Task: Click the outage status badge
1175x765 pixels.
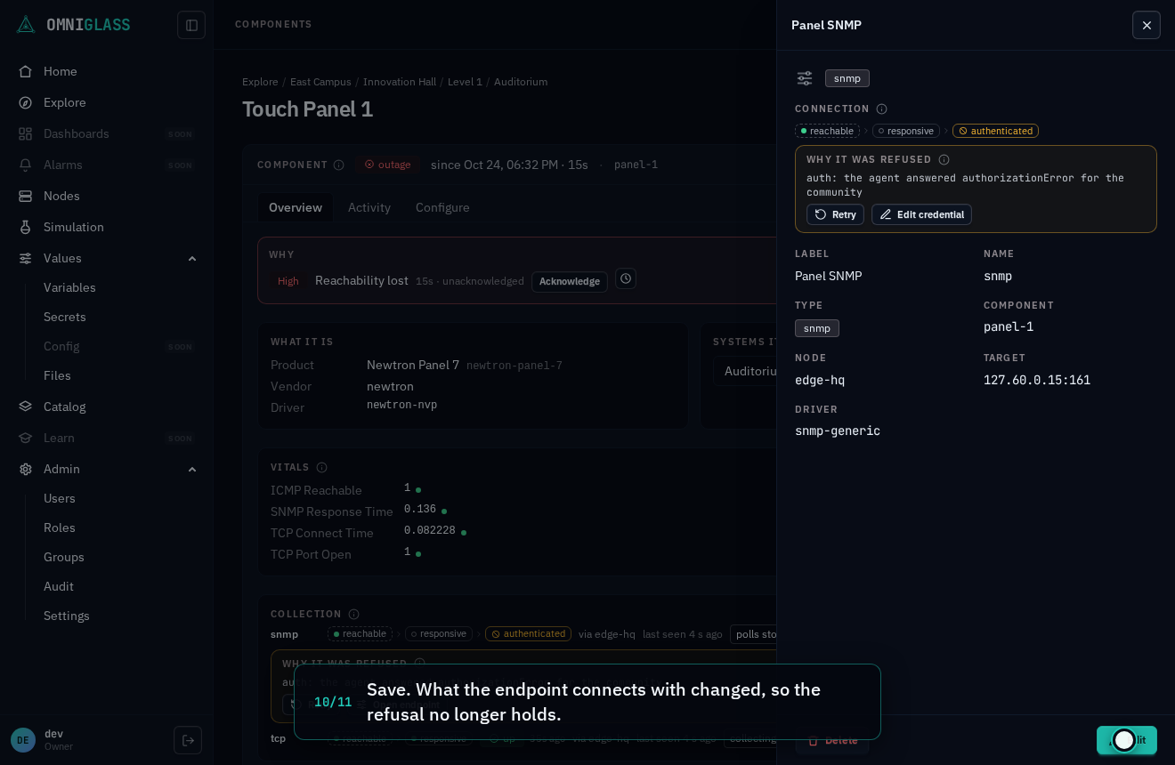Action: [387, 165]
